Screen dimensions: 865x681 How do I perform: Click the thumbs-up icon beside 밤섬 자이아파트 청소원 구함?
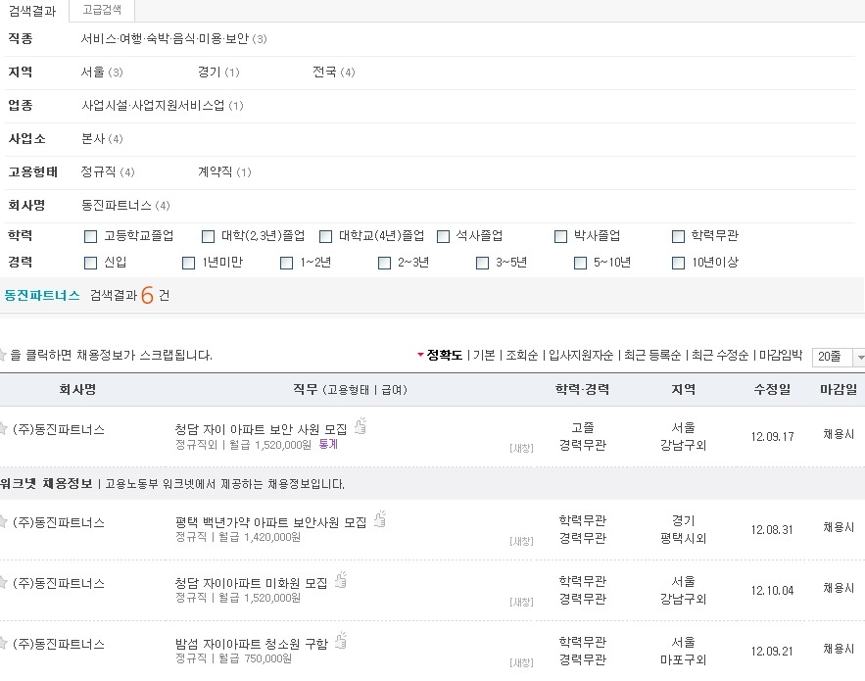pos(342,640)
